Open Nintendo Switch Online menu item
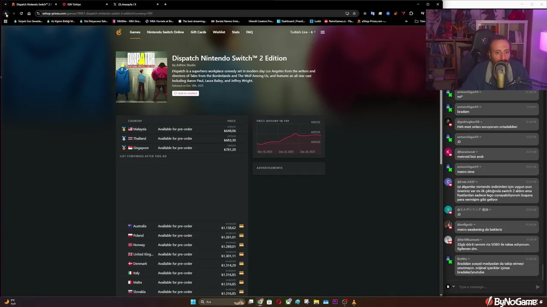Screen dimensions: 547x307 coord(165,32)
